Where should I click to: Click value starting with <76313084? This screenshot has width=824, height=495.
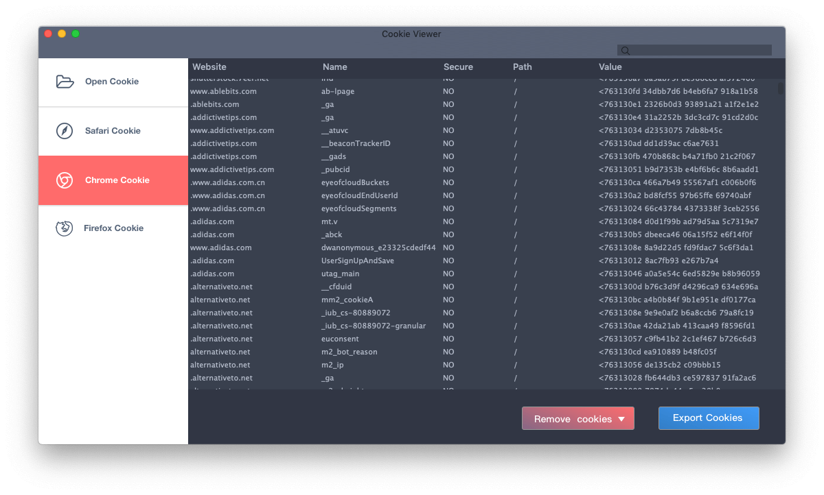click(678, 221)
